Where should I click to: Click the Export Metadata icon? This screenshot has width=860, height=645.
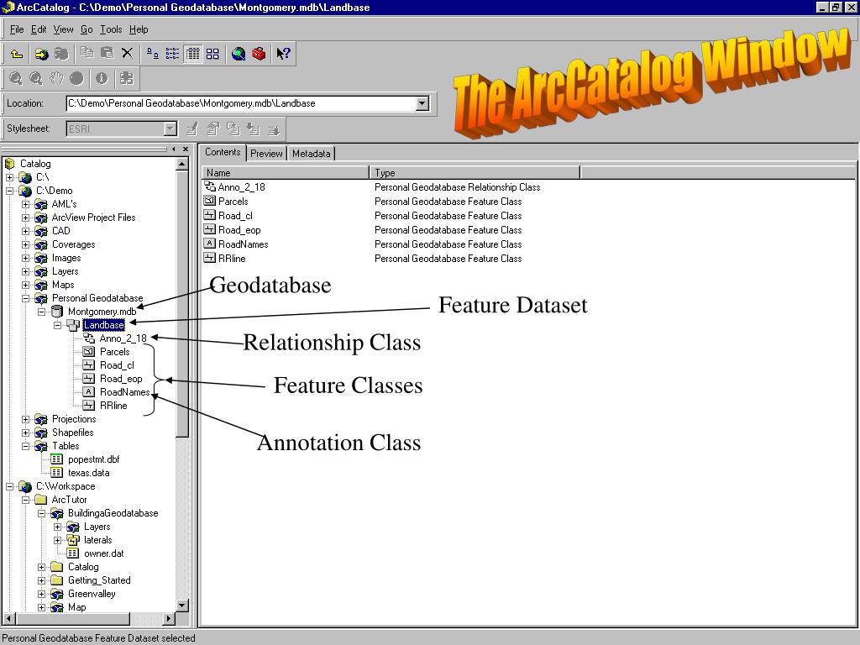pyautogui.click(x=273, y=128)
